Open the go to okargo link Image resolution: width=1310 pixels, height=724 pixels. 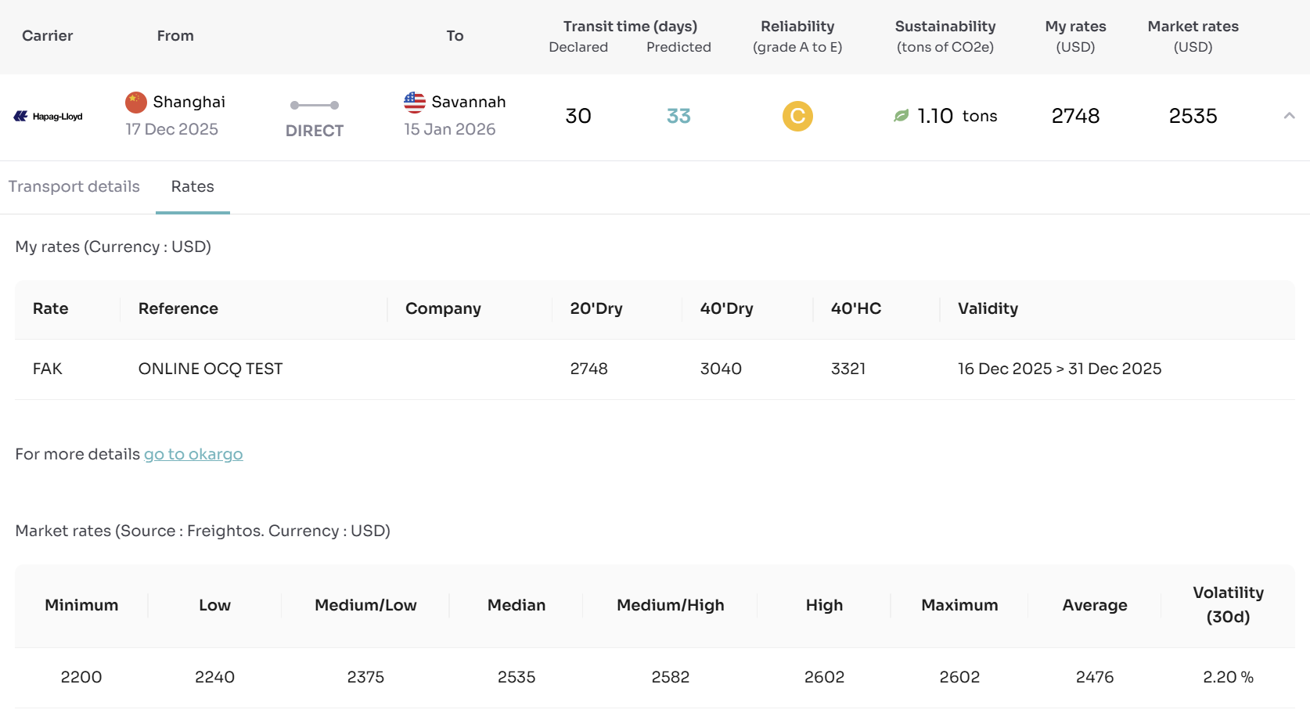[193, 455]
